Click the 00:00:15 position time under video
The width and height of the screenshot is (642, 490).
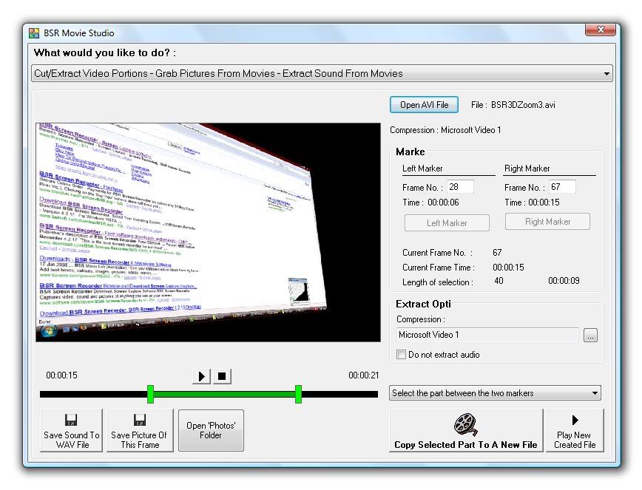pyautogui.click(x=61, y=375)
